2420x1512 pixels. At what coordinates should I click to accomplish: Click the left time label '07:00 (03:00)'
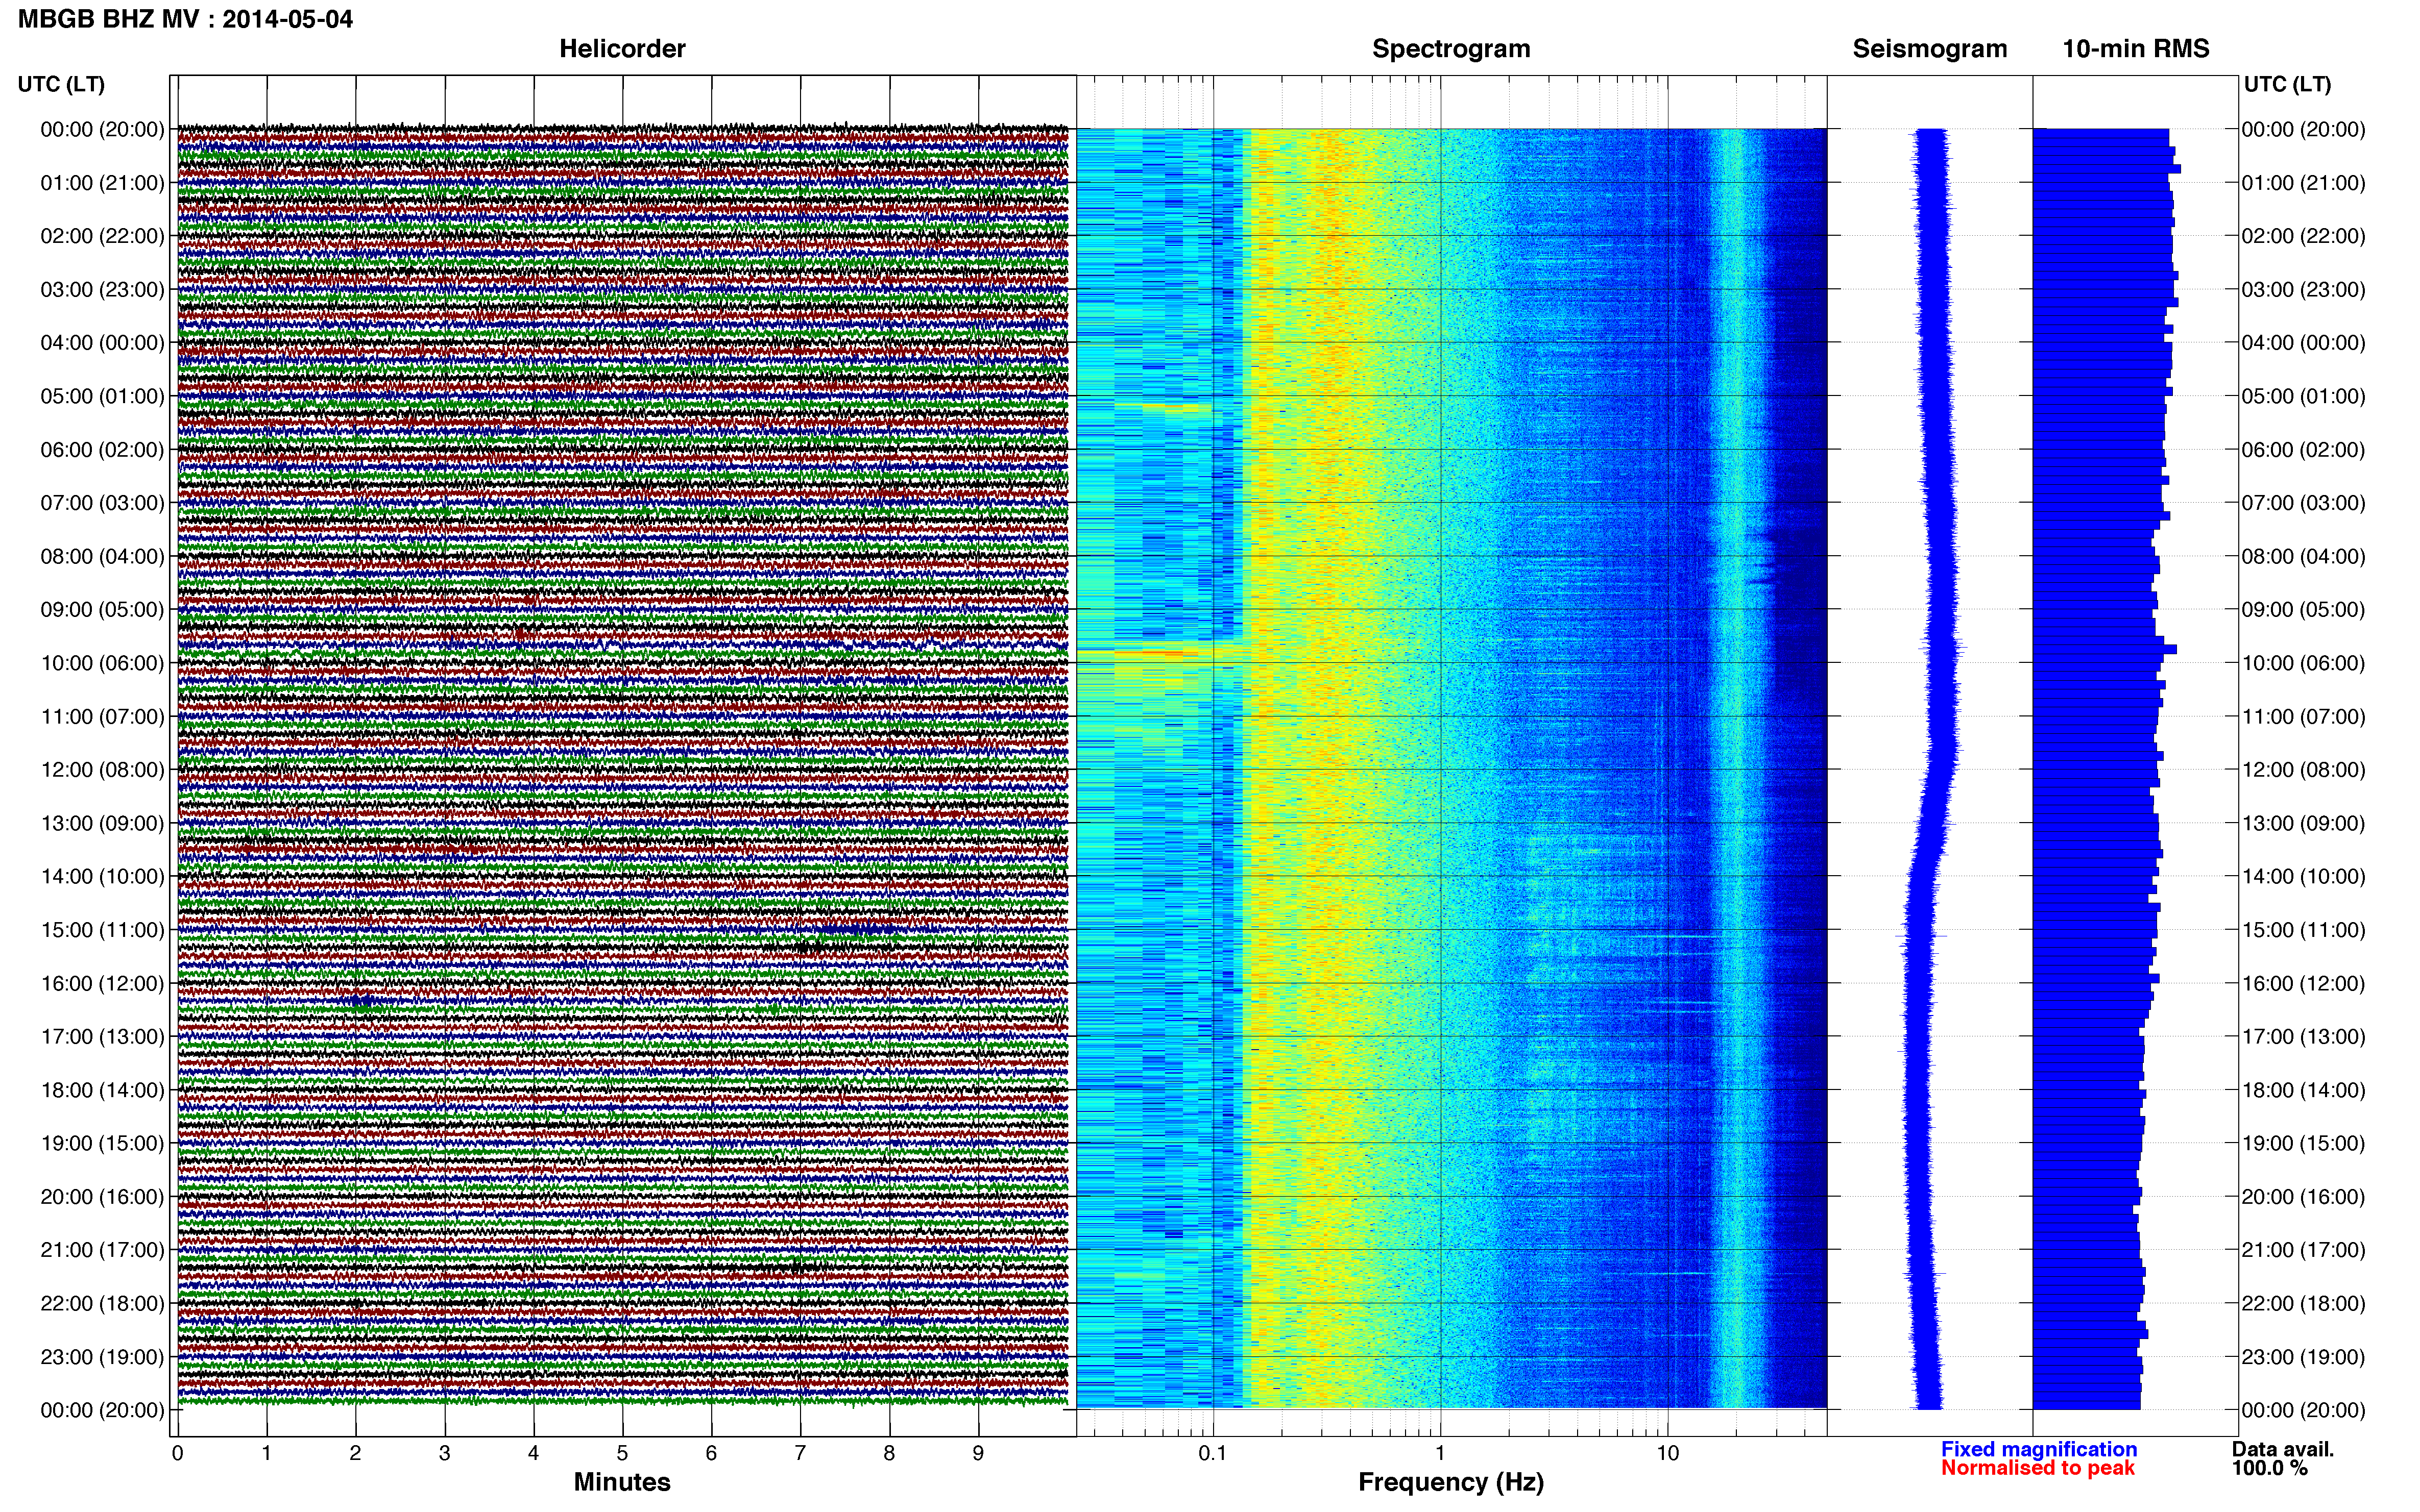pos(102,503)
